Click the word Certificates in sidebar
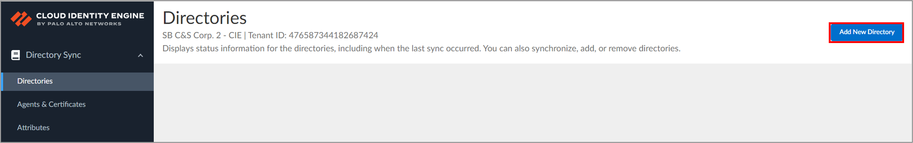 [67, 104]
